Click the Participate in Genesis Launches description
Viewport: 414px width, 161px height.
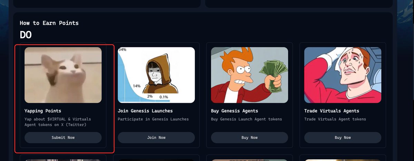click(x=153, y=119)
